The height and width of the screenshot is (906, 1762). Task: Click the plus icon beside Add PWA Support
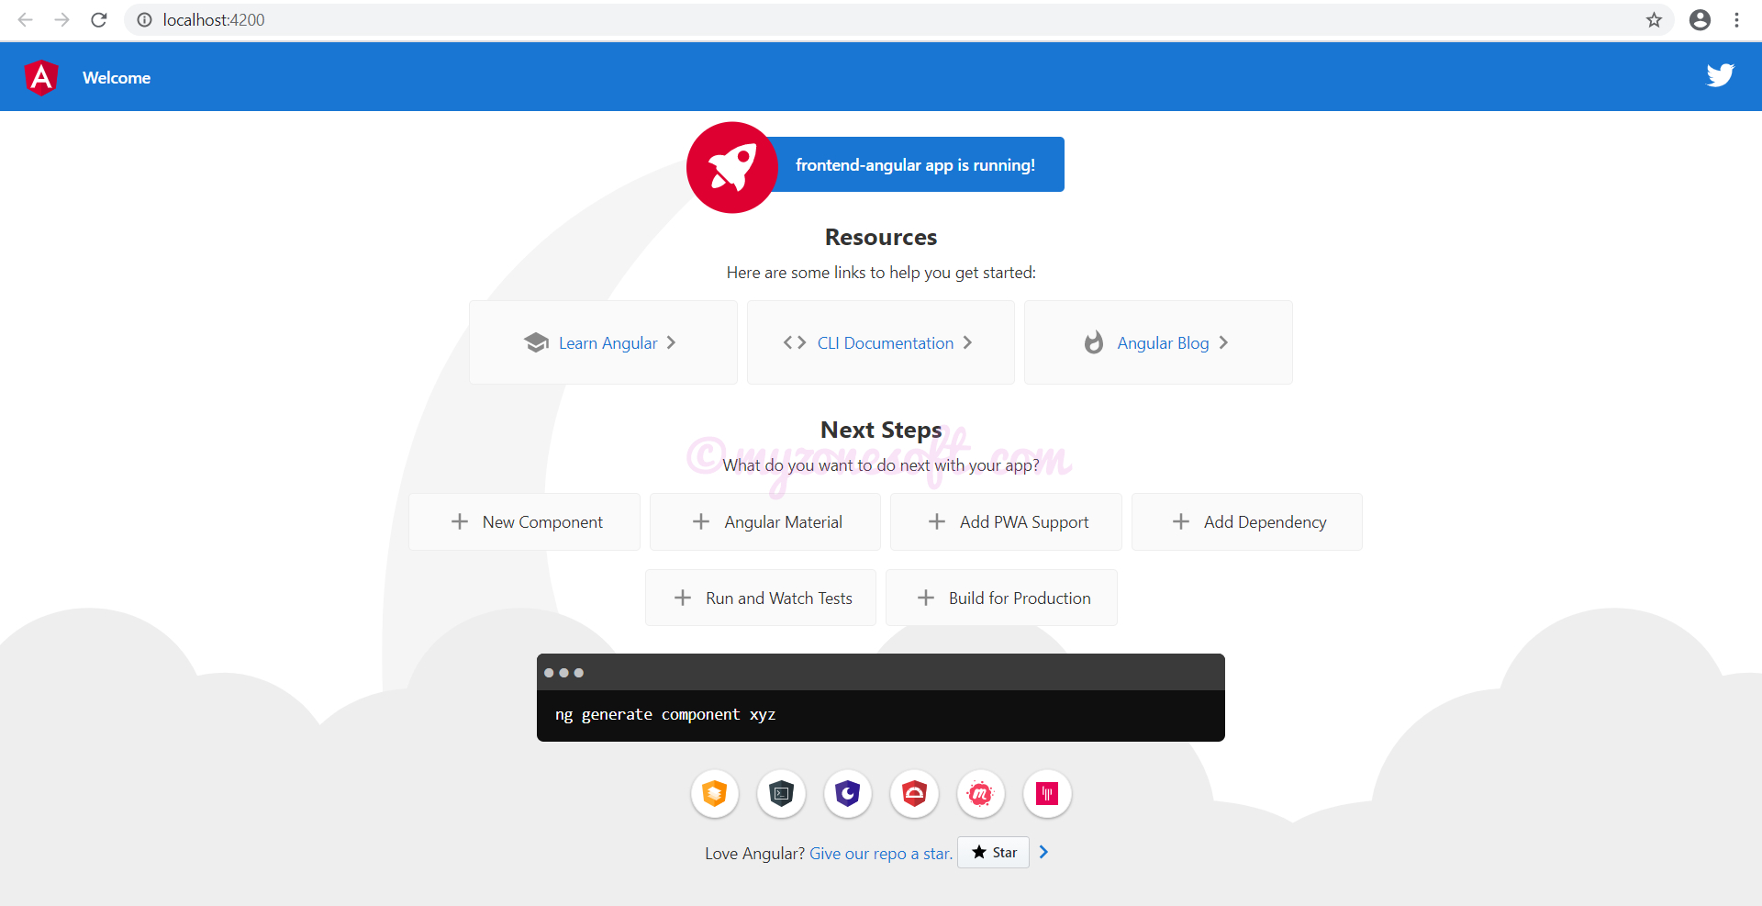tap(937, 521)
